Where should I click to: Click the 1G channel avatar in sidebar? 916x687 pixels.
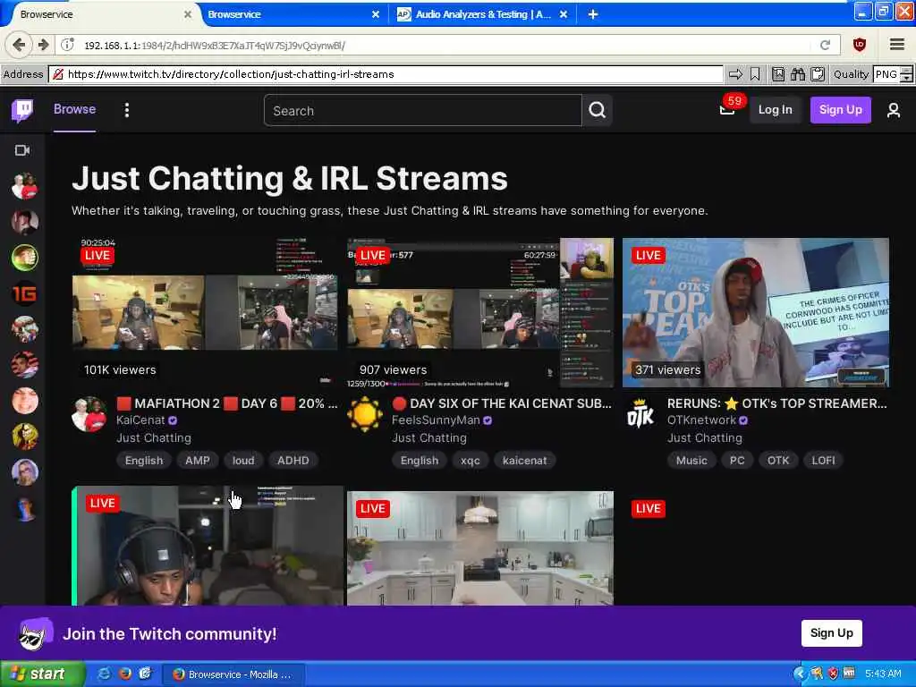pyautogui.click(x=24, y=293)
